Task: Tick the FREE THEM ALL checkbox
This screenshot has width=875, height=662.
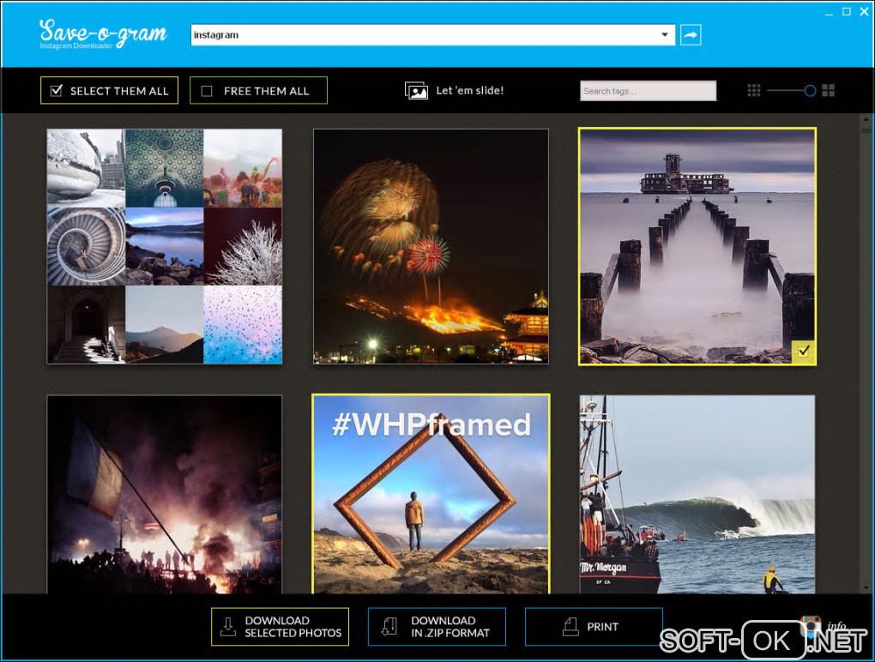Action: click(207, 91)
